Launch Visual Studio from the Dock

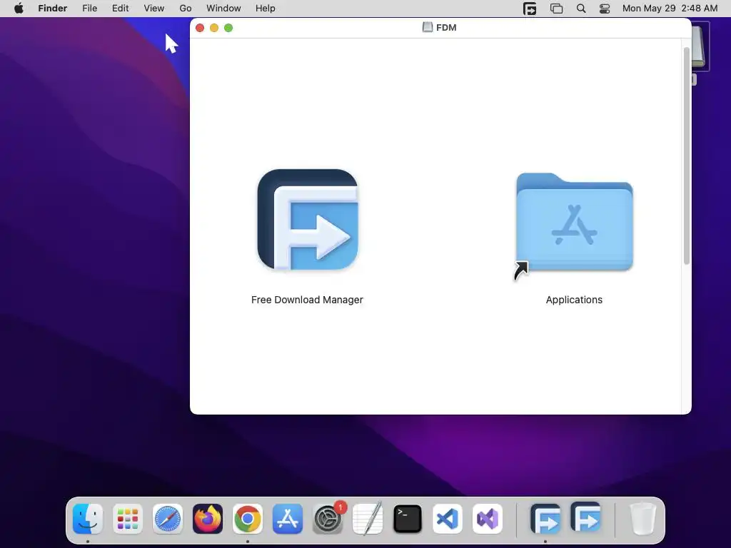pyautogui.click(x=488, y=519)
